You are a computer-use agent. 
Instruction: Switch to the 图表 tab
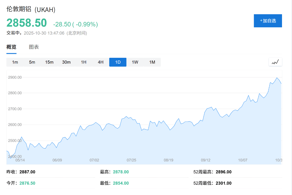[x=34, y=47]
